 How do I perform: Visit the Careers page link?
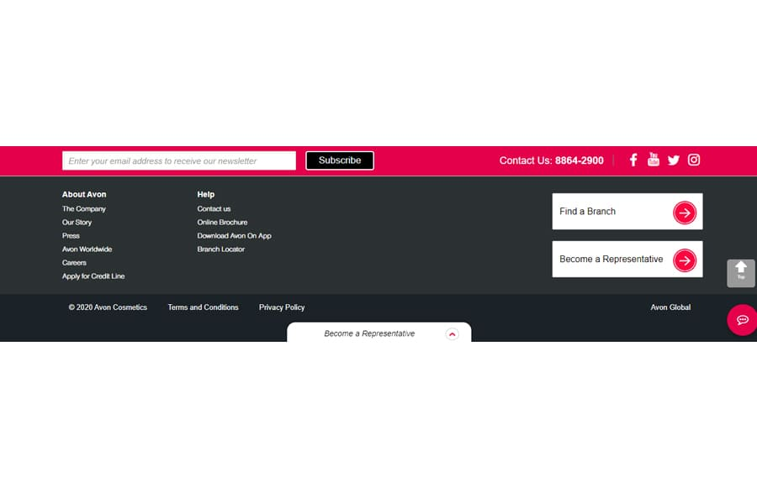74,263
